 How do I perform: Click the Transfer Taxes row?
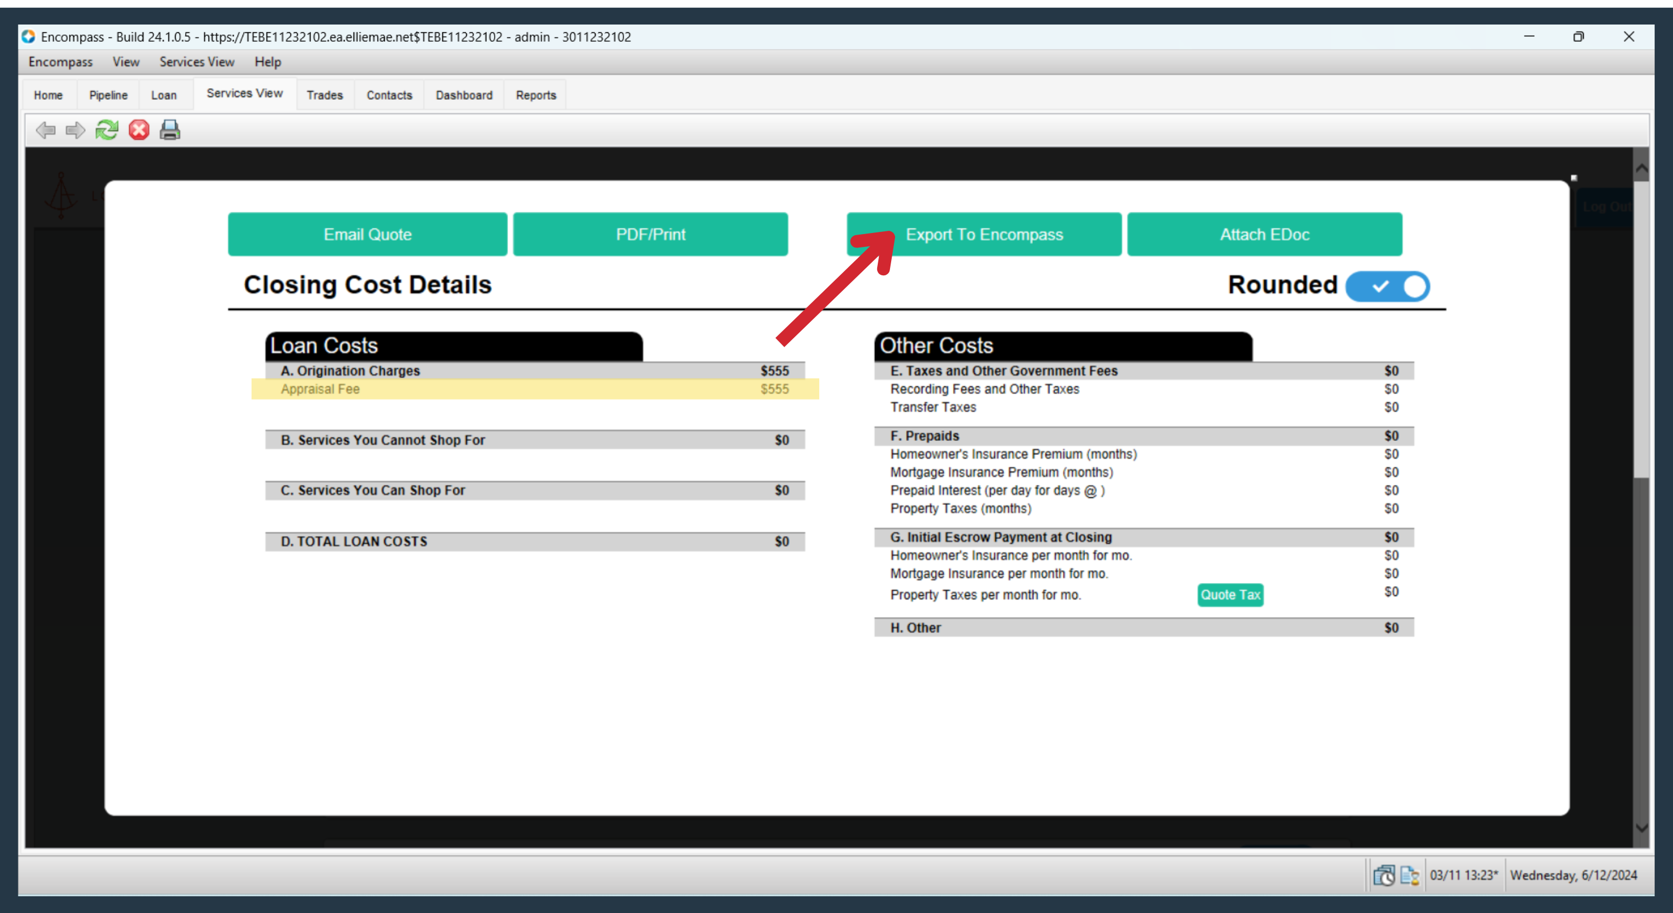click(1144, 407)
